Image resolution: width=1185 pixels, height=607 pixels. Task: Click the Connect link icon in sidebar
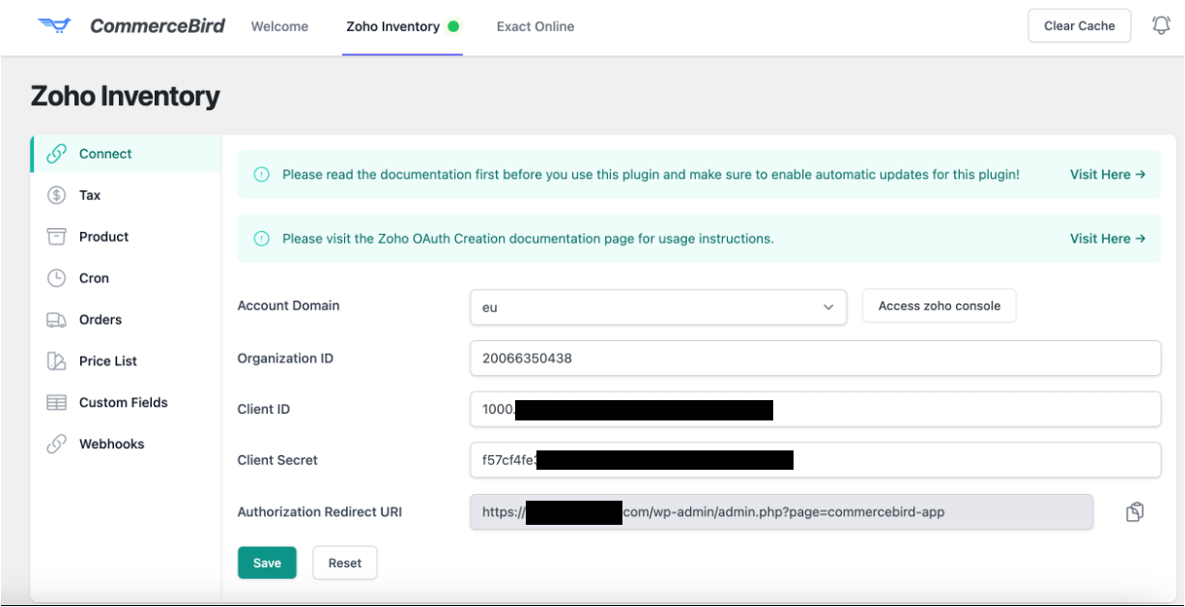click(x=57, y=154)
